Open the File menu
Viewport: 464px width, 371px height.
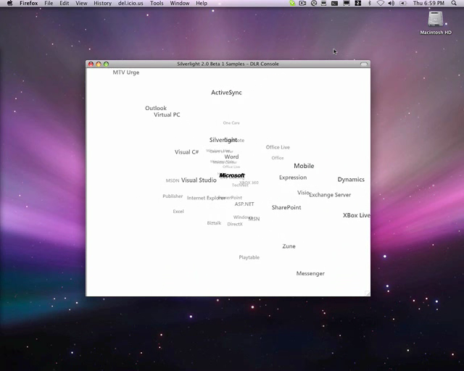point(49,3)
